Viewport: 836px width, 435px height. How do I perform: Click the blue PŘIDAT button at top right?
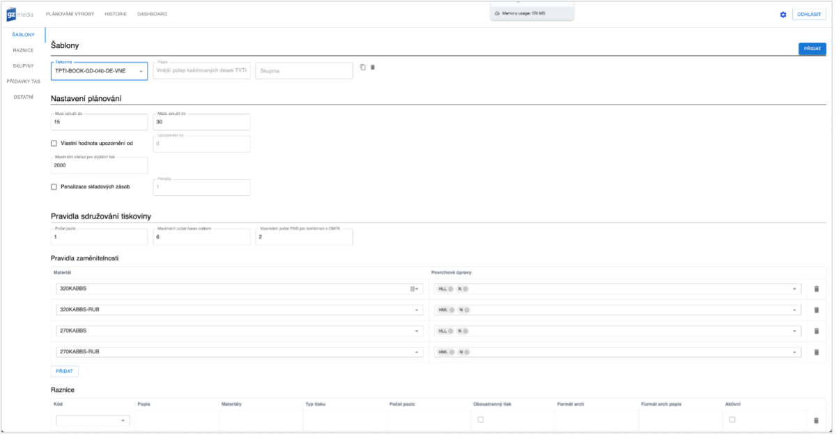[812, 49]
